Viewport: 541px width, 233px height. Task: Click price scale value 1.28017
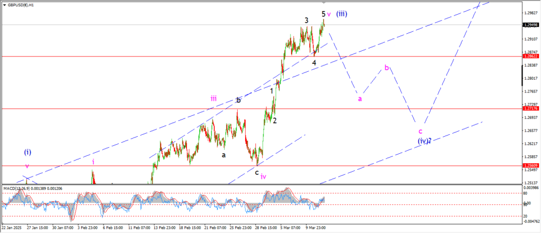(x=531, y=78)
